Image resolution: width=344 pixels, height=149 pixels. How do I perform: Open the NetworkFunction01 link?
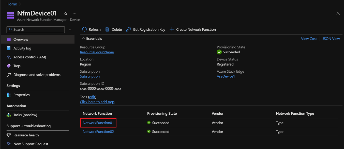(x=98, y=123)
